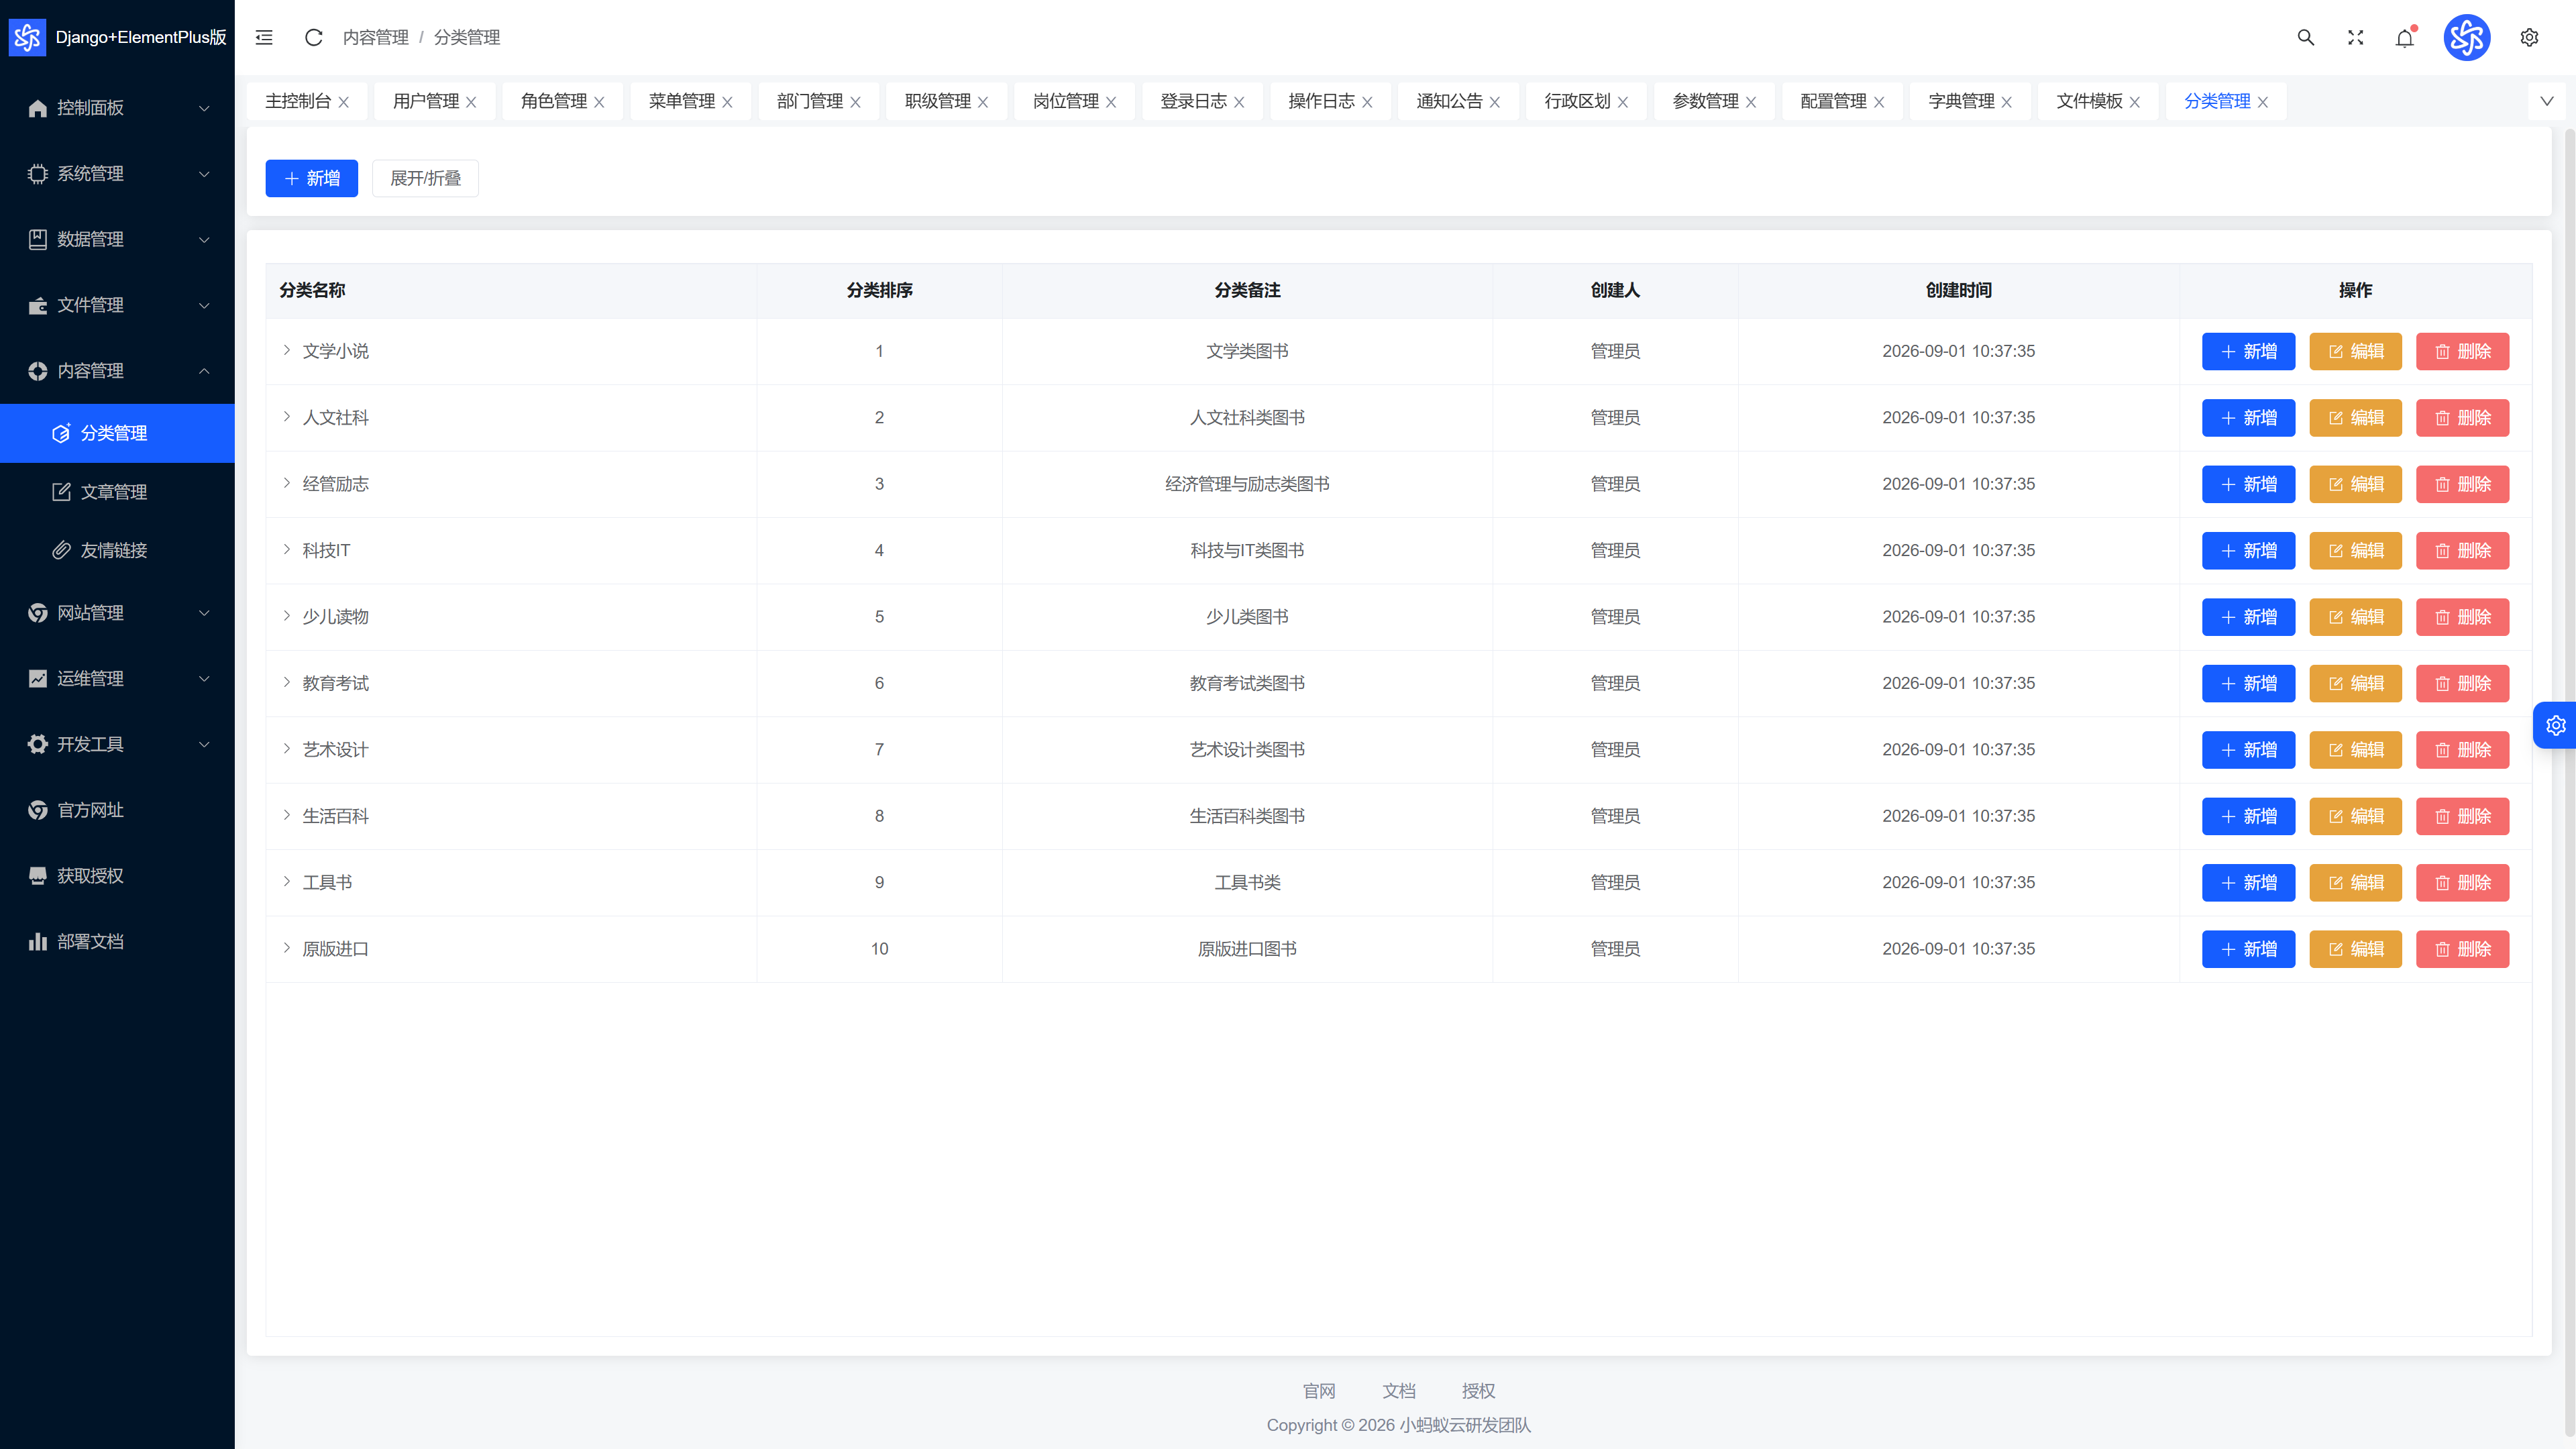Click 删除 for the 原版进口 row
Viewport: 2576px width, 1449px height.
point(2462,949)
